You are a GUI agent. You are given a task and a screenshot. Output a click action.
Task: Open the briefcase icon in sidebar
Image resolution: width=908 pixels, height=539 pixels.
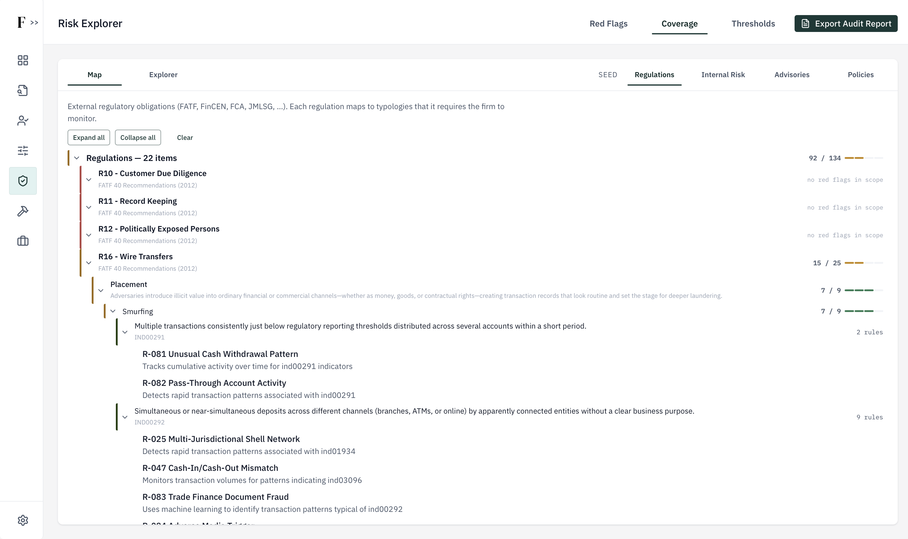tap(23, 241)
